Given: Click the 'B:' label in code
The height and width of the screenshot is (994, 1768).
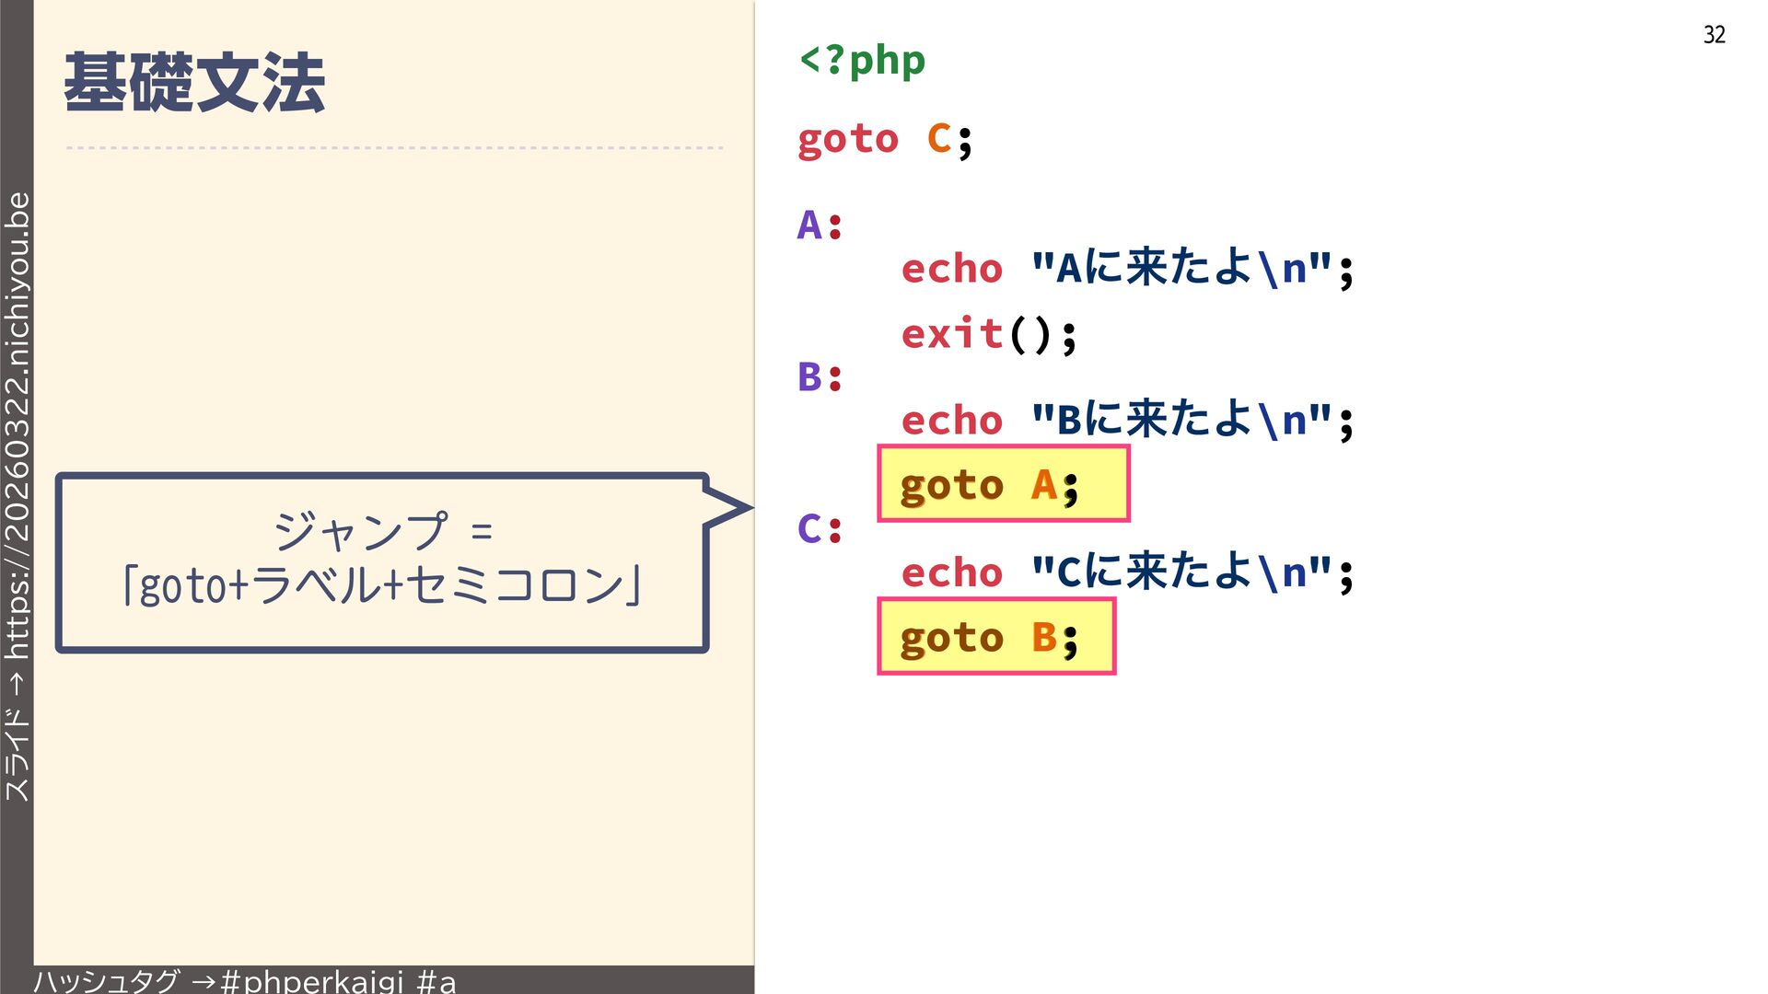Looking at the screenshot, I should [x=820, y=377].
